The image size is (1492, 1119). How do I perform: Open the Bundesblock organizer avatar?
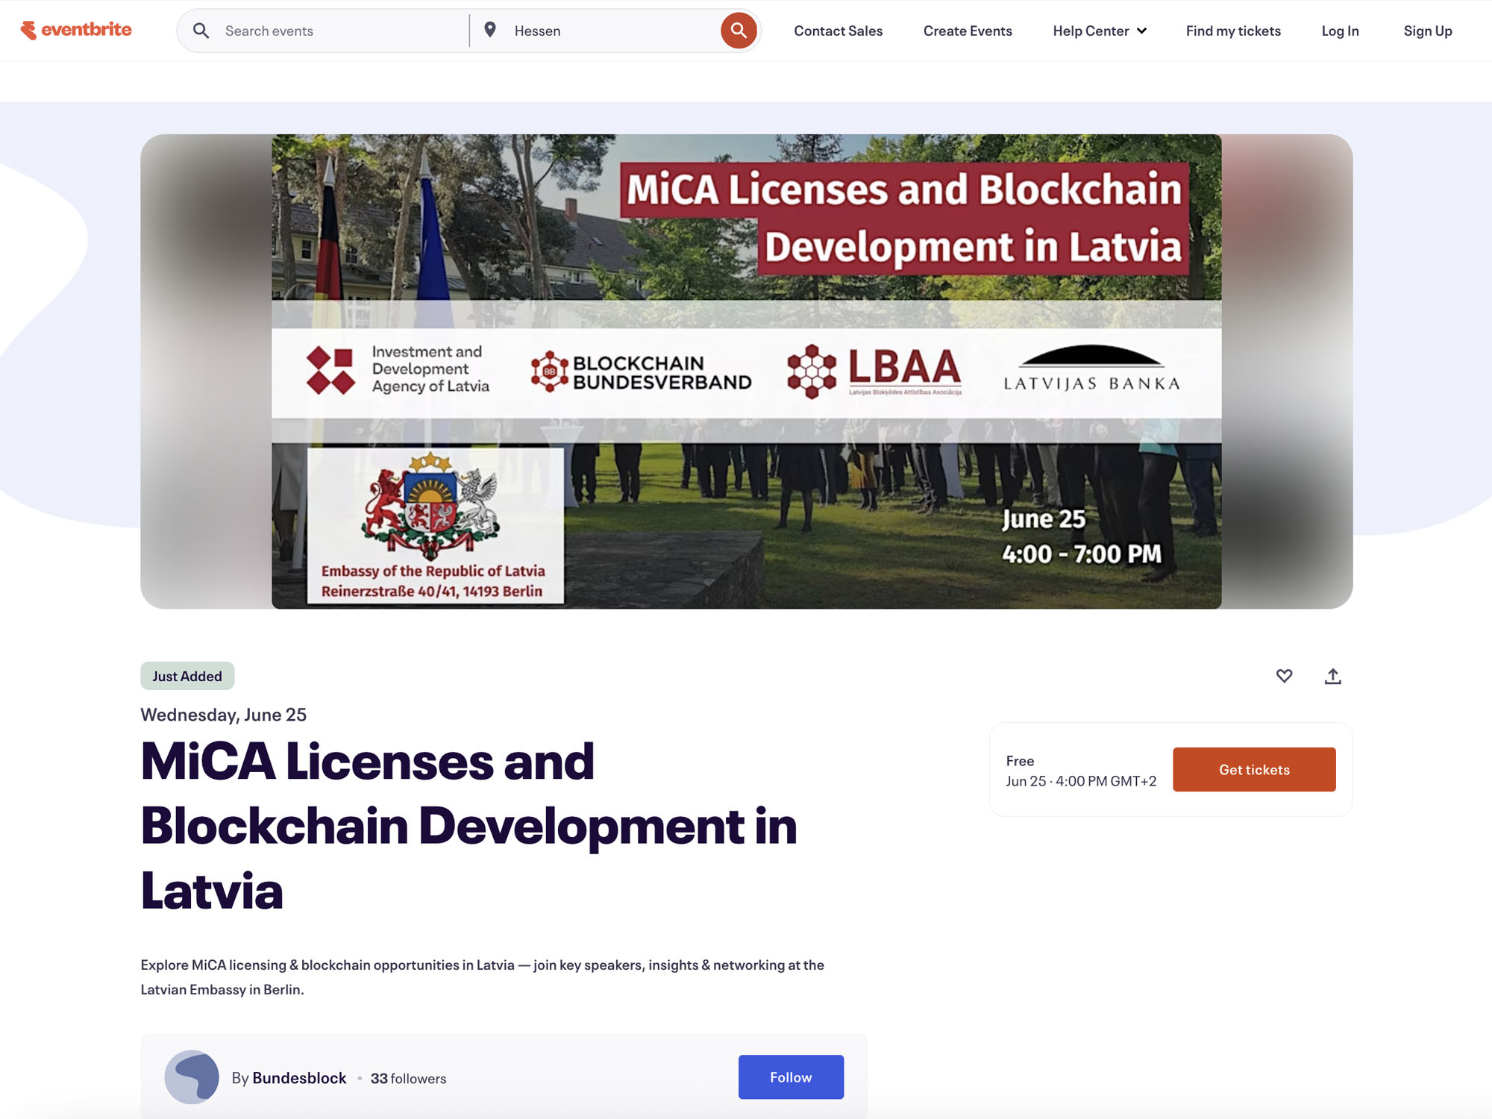click(192, 1077)
